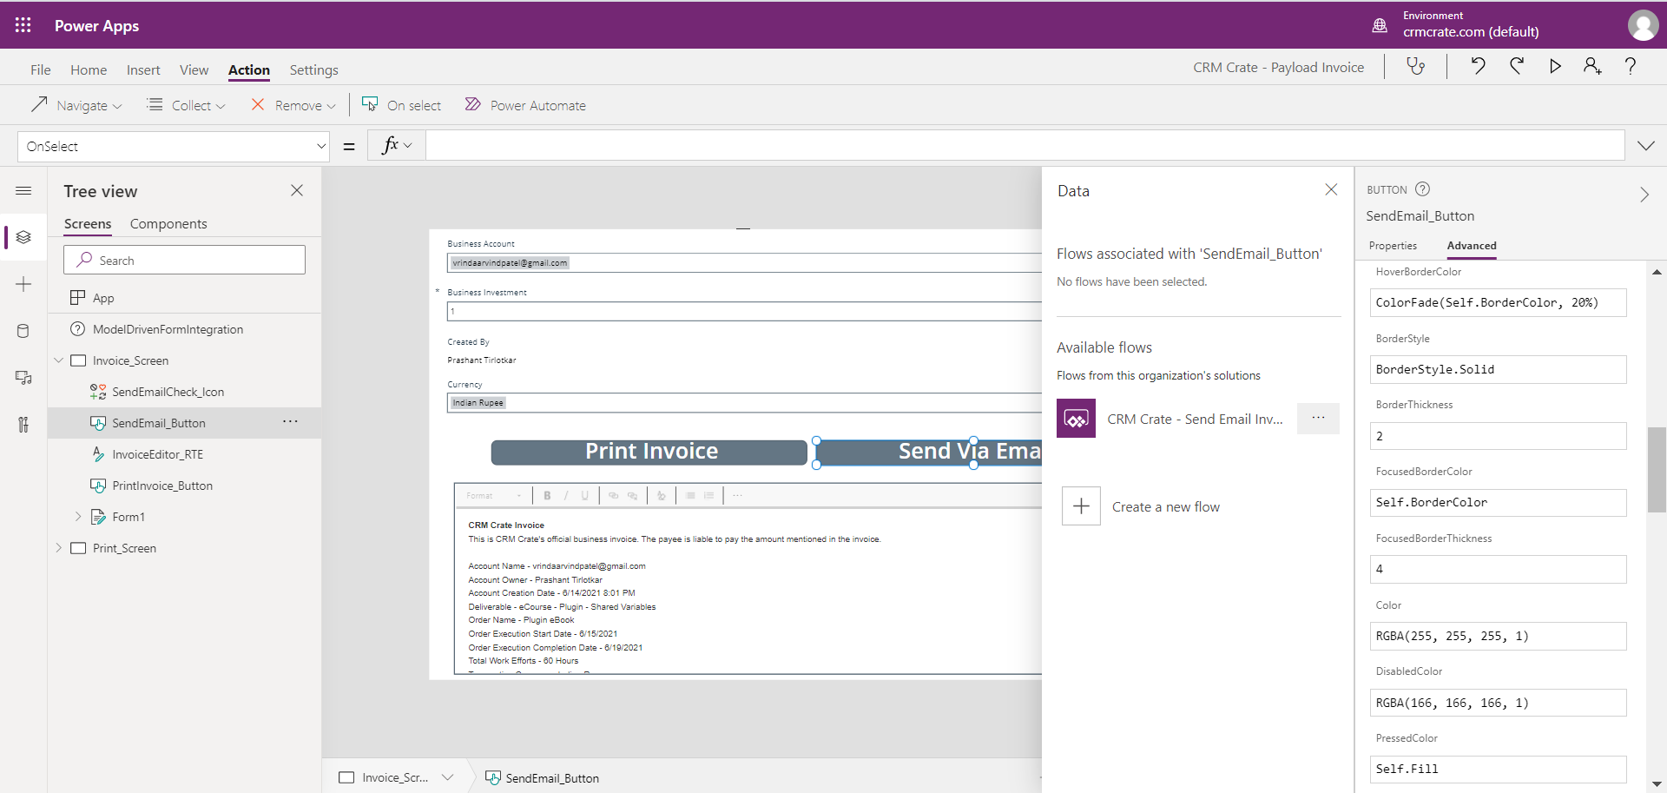This screenshot has width=1667, height=793.
Task: Open the Advanced tools pane
Action: pyautogui.click(x=23, y=425)
